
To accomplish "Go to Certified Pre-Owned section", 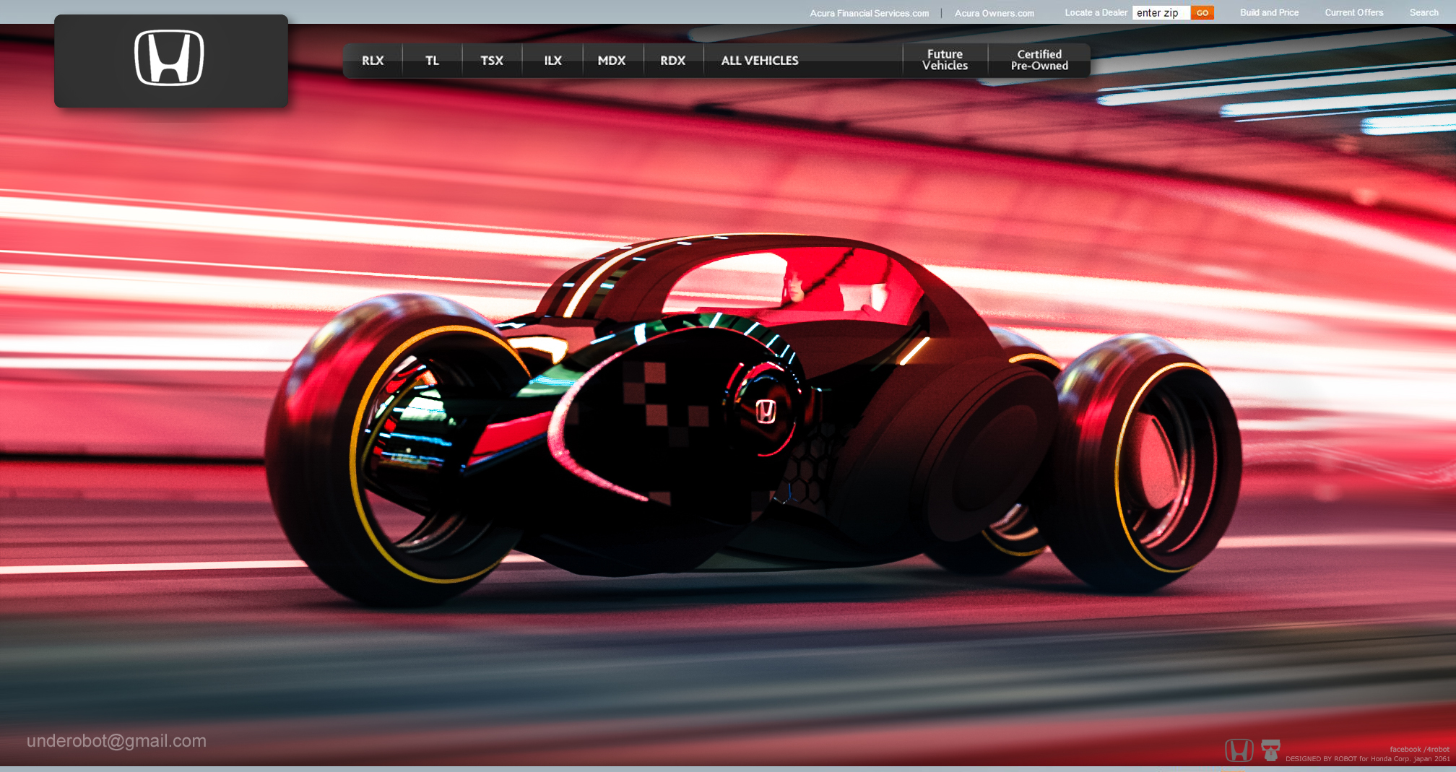I will pyautogui.click(x=1039, y=60).
